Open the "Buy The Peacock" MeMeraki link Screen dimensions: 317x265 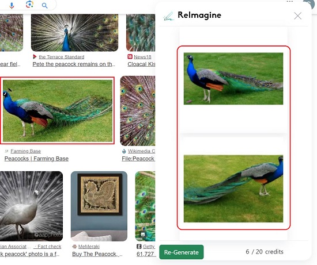97,254
